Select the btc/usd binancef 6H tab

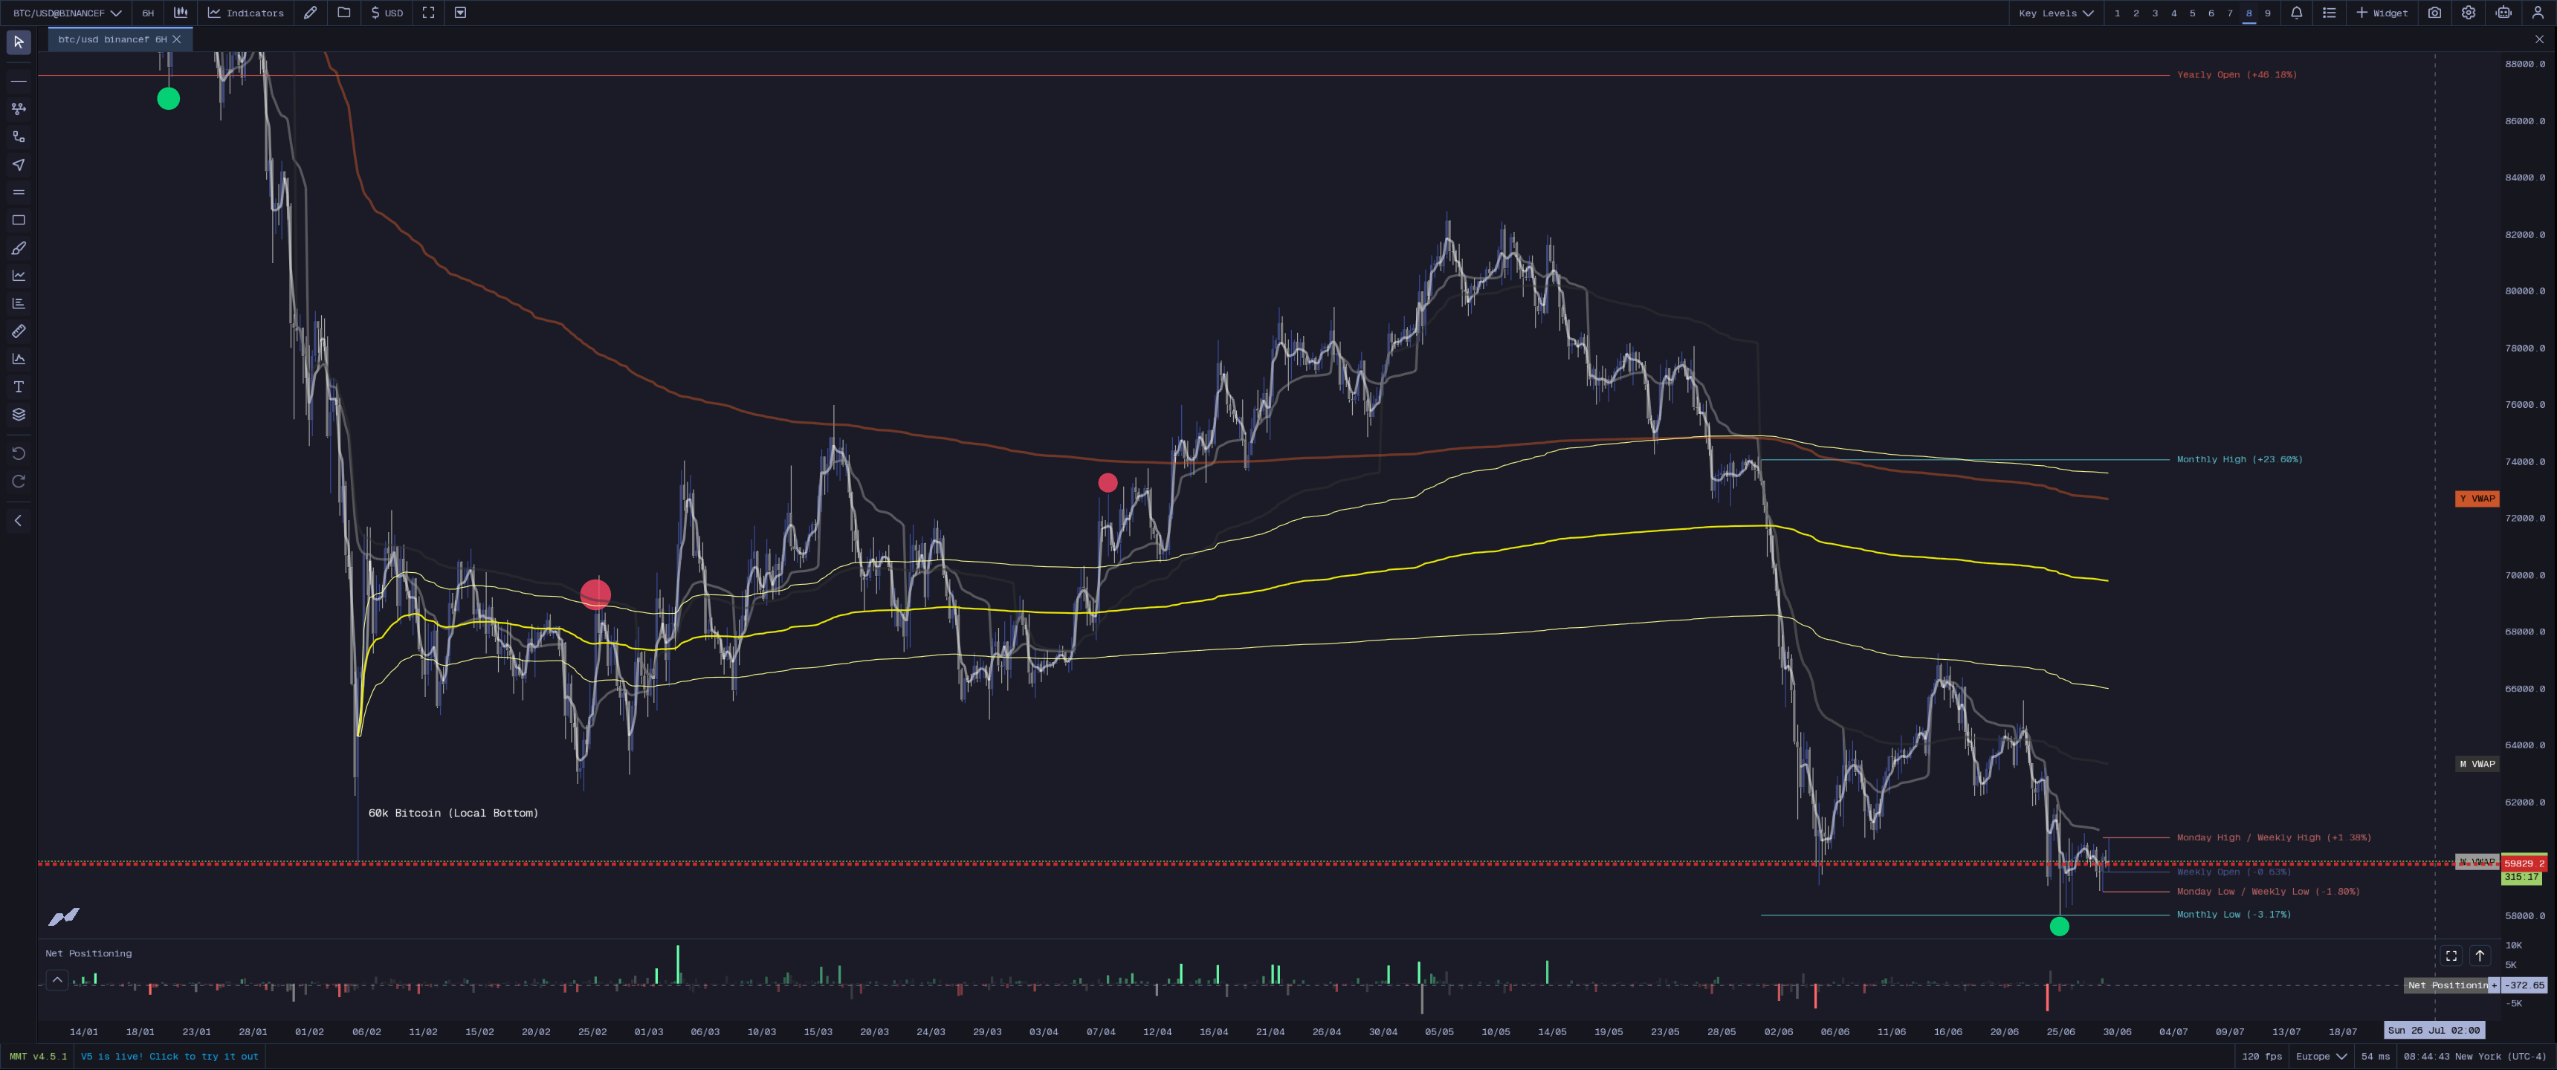pos(111,39)
